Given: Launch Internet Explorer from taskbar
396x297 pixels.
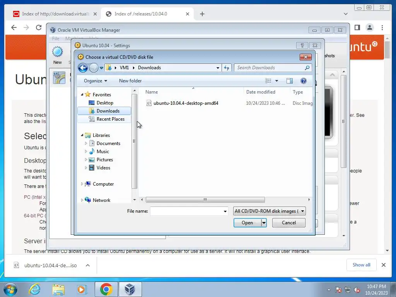Looking at the screenshot, I should 34,289.
